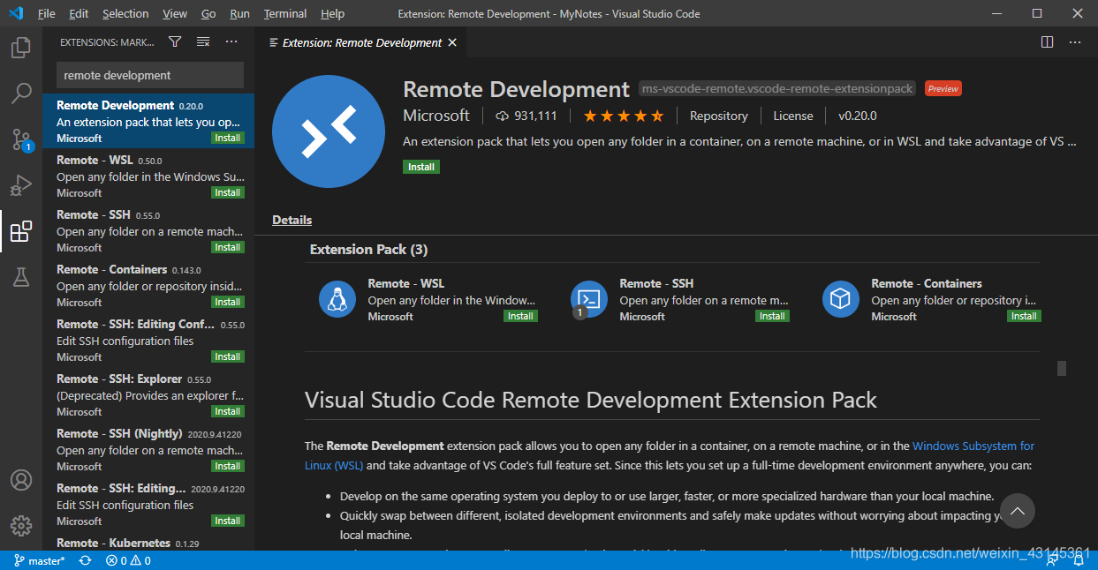Click the Preview badge
Screen dimensions: 1098x570
click(943, 88)
